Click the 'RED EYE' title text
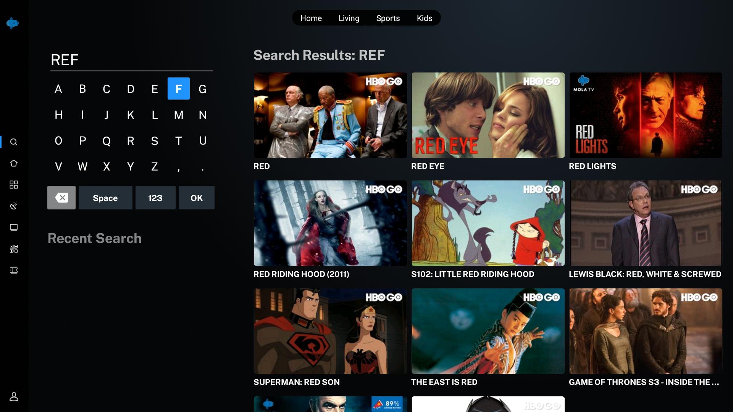 pyautogui.click(x=428, y=166)
